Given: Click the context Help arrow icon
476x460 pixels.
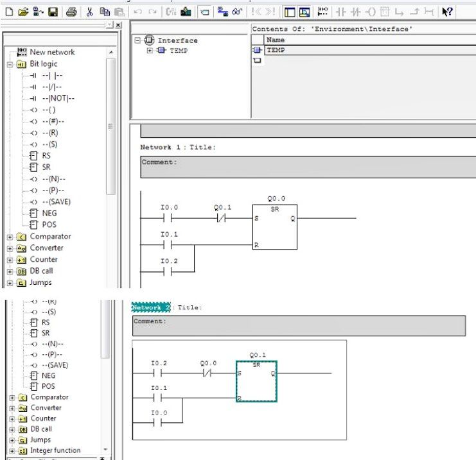Looking at the screenshot, I should click(x=447, y=12).
